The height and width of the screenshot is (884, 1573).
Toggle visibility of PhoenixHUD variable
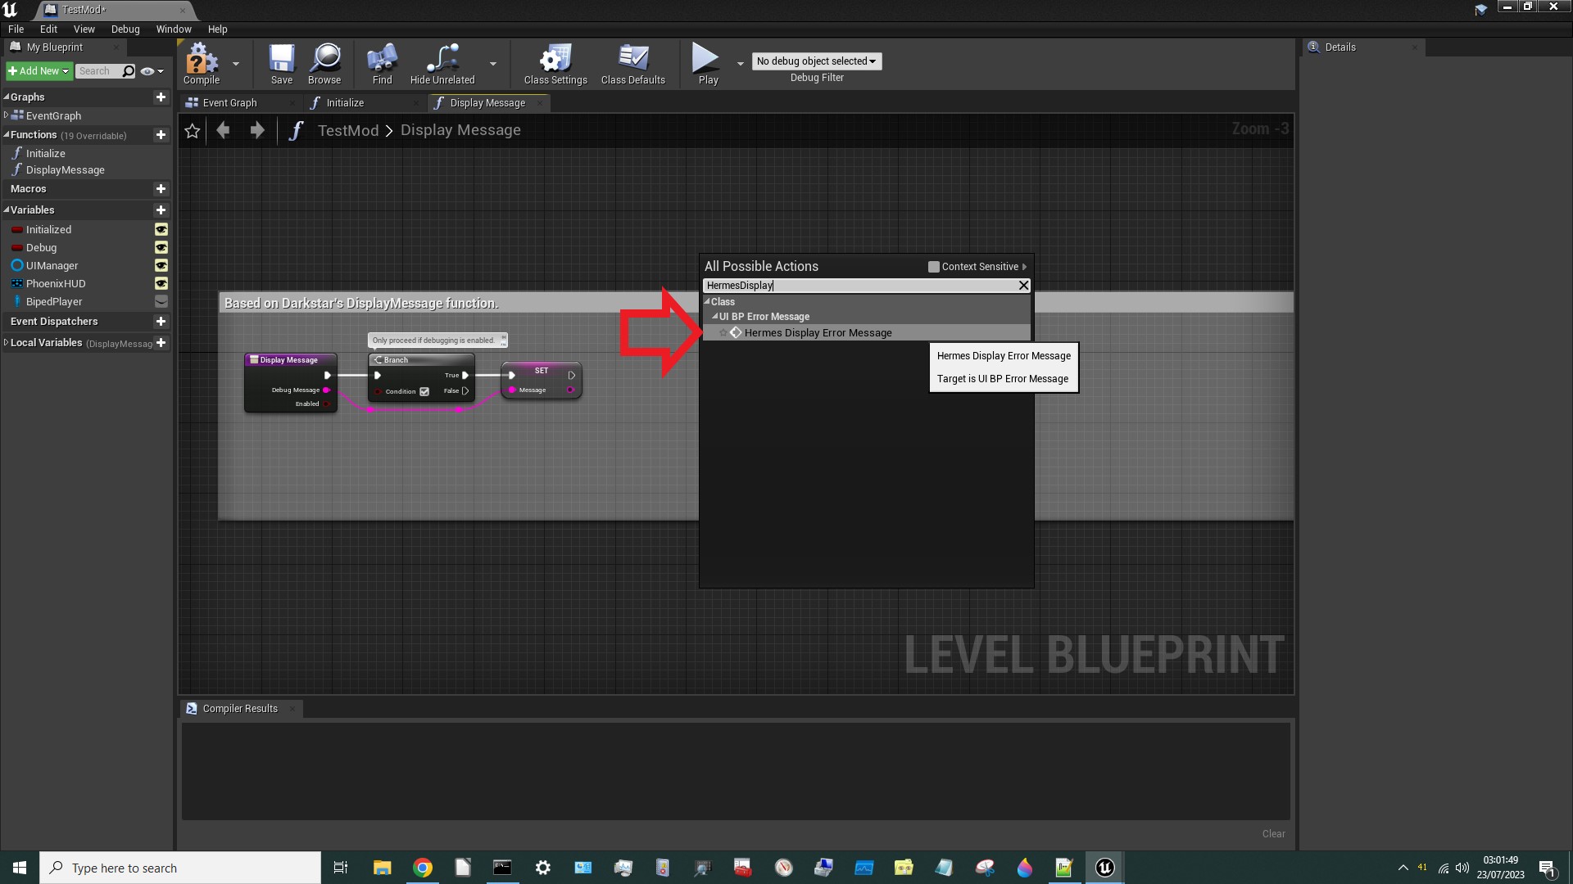click(x=161, y=284)
